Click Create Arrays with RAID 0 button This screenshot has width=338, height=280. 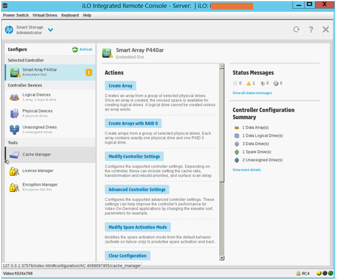(133, 123)
